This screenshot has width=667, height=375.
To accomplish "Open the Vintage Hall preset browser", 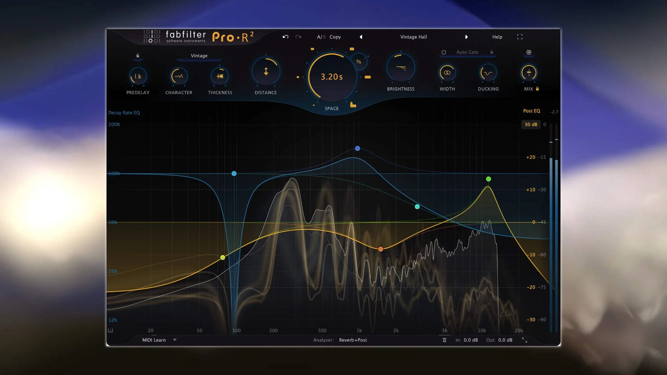I will 413,37.
